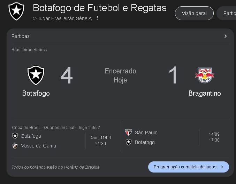Click the Bragantino team name
This screenshot has height=184, width=236.
(205, 93)
